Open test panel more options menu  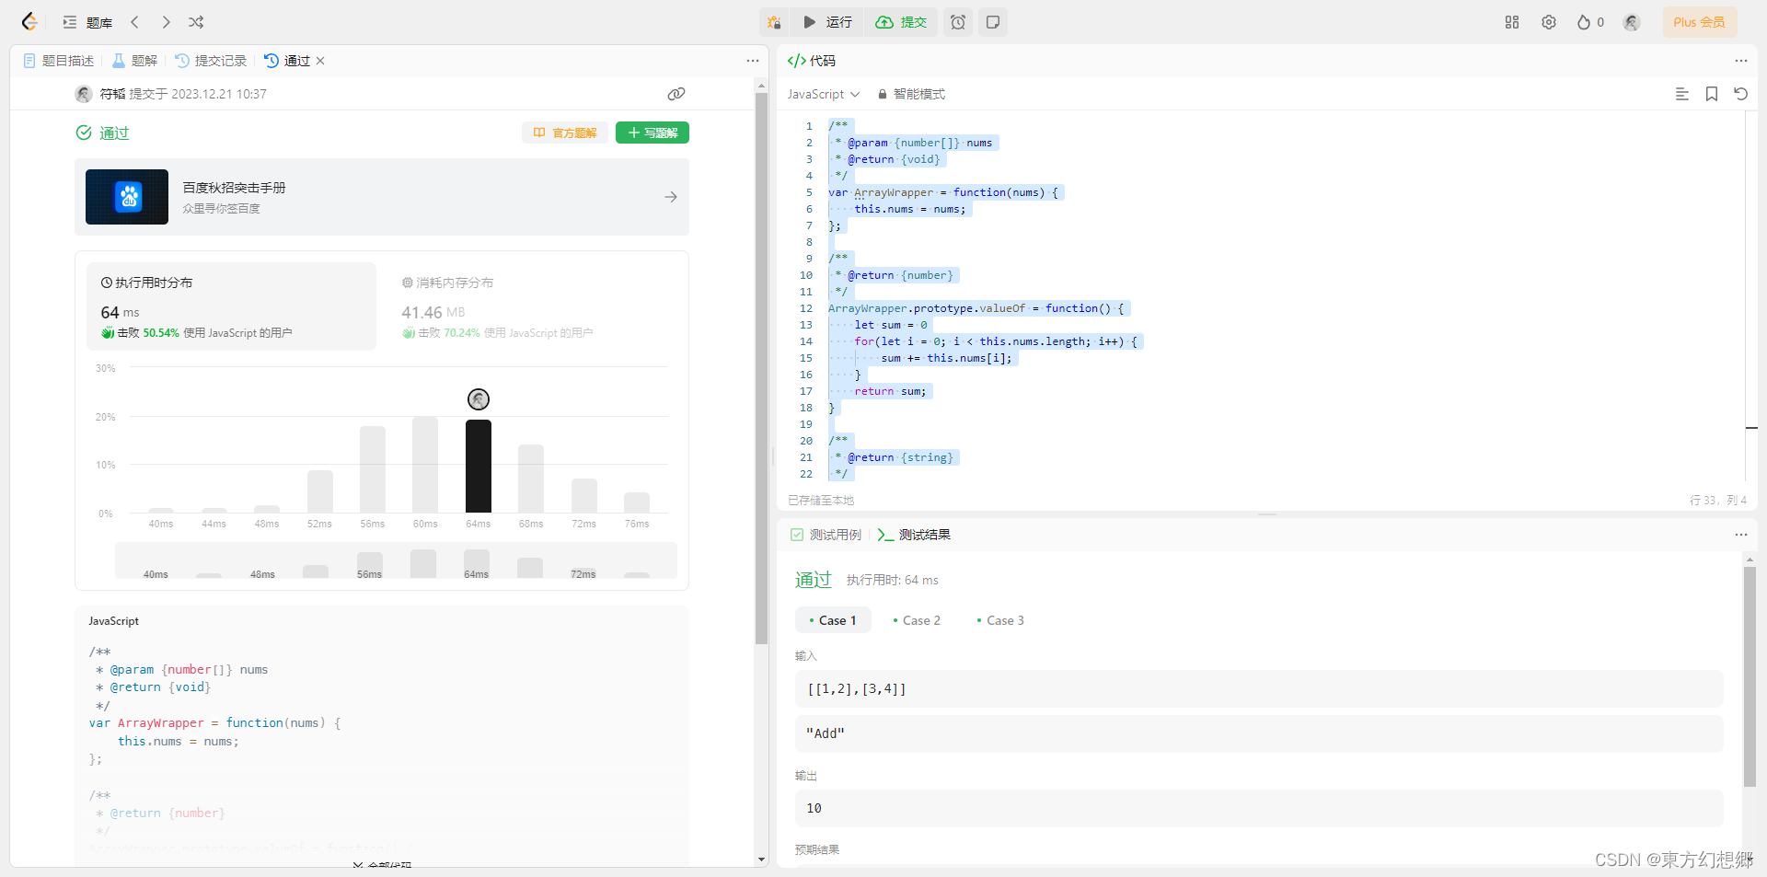(1741, 535)
